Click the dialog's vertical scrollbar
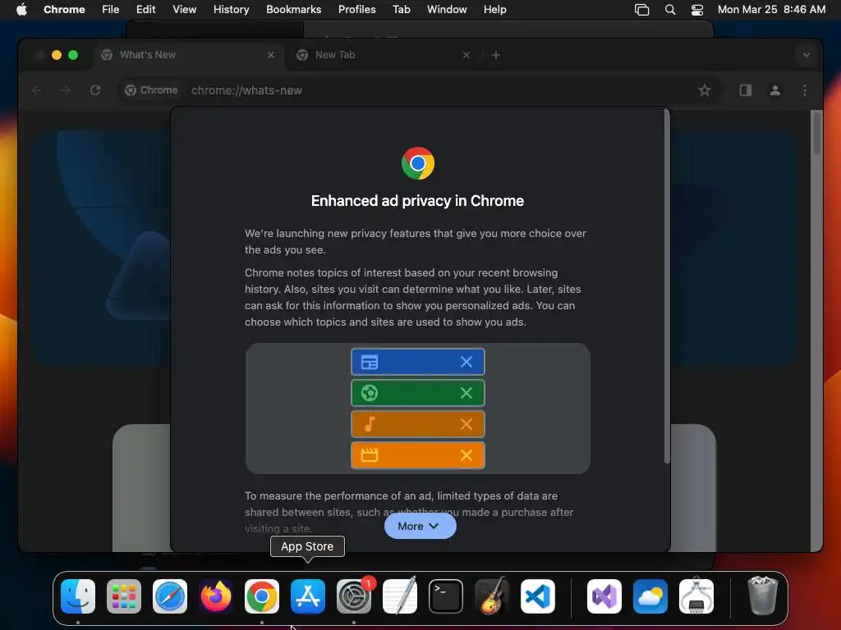 pos(667,286)
